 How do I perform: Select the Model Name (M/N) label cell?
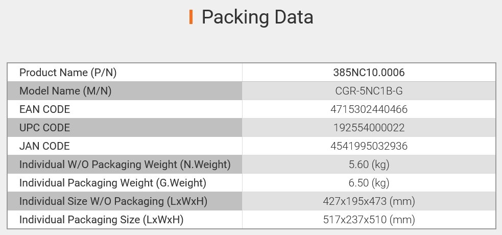[65, 91]
